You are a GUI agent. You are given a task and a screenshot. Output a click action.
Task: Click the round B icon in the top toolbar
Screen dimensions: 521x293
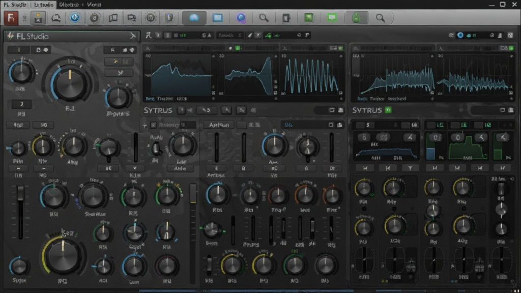(151, 18)
